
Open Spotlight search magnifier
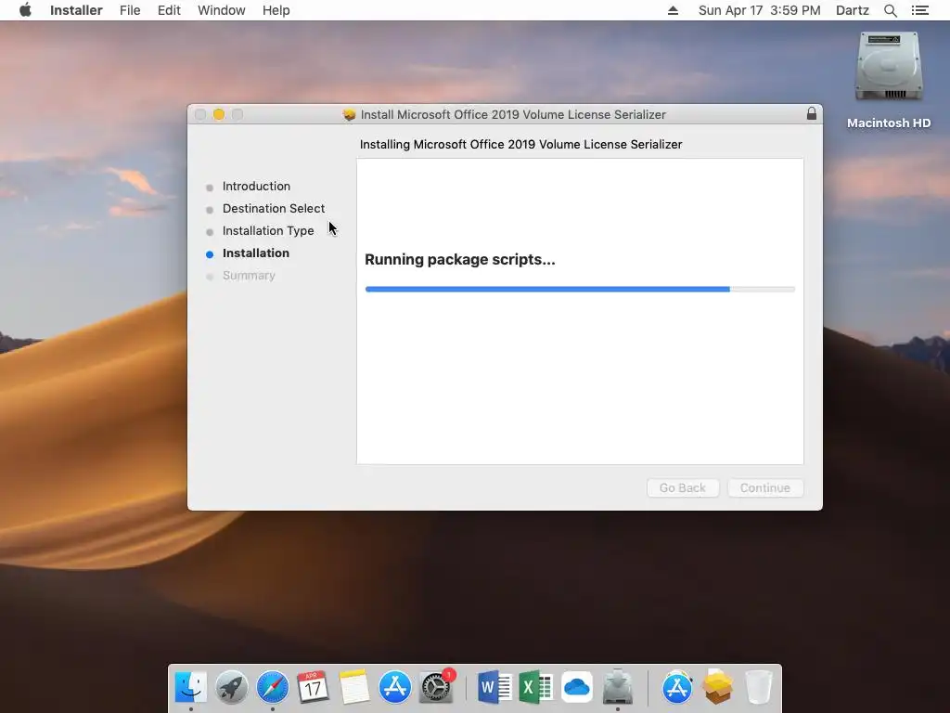pyautogui.click(x=890, y=10)
